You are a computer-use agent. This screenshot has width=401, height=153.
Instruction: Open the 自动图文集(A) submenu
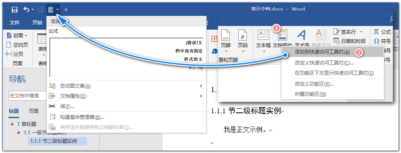coord(126,86)
